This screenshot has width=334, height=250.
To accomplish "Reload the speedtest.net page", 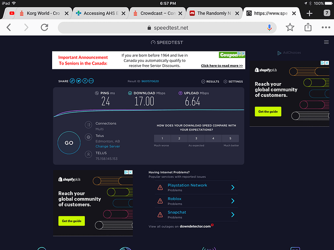I will click(45, 27).
